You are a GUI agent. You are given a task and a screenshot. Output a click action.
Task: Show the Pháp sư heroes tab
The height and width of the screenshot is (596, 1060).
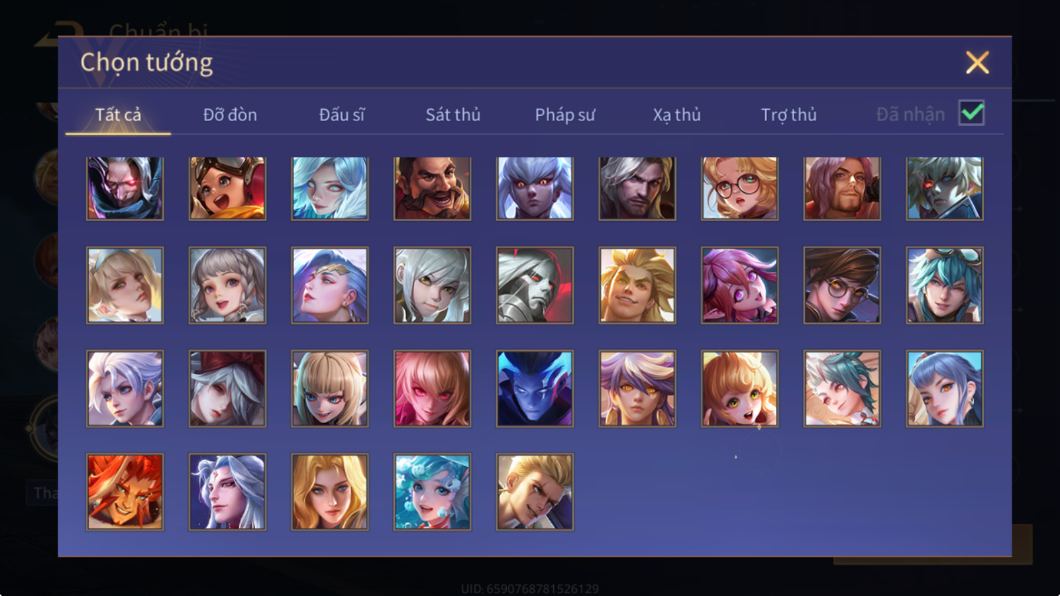pyautogui.click(x=565, y=115)
